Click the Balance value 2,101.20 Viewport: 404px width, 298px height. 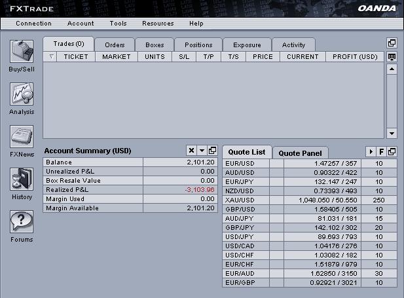pyautogui.click(x=200, y=162)
